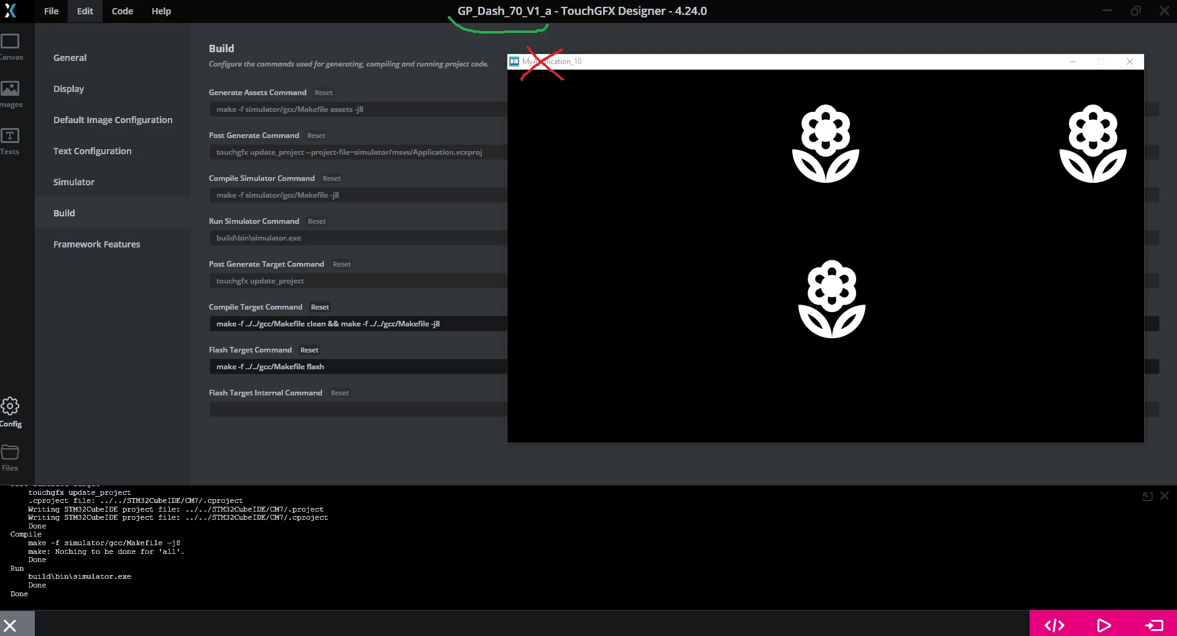Minimize the TouchGFX Designer window

pyautogui.click(x=1107, y=11)
